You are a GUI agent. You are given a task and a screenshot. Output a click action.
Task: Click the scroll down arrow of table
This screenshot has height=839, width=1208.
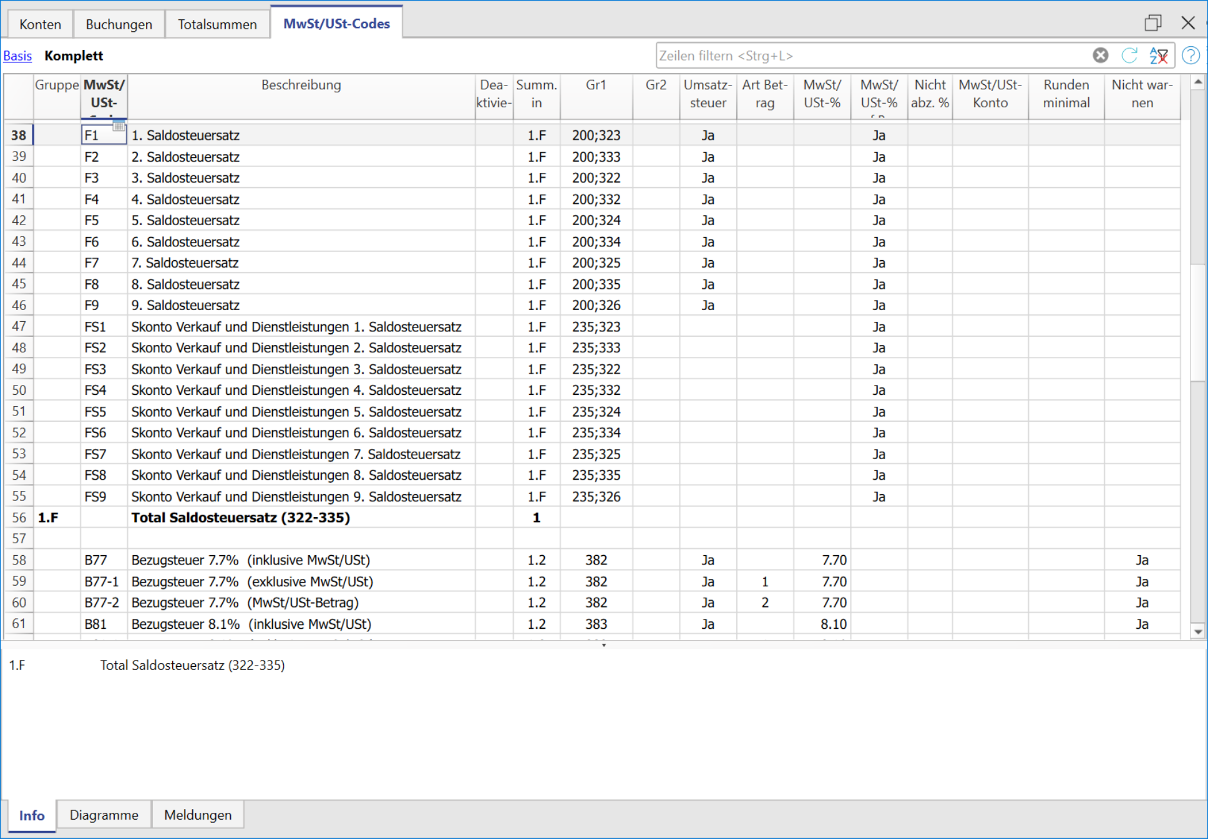[1197, 631]
